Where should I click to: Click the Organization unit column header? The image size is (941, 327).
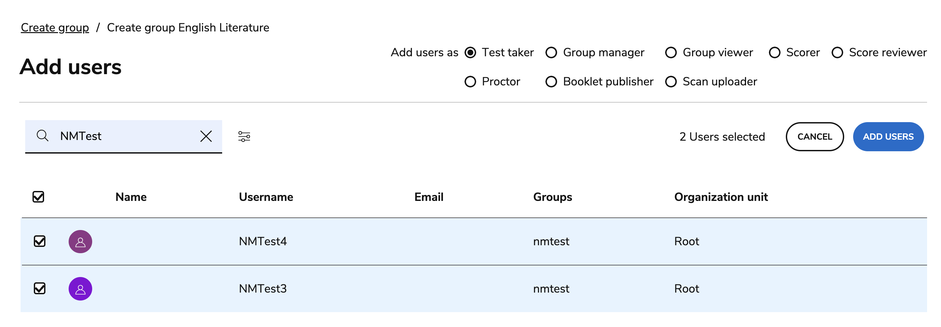coord(721,197)
